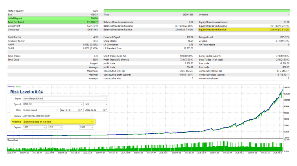This screenshot has height=166, width=297.
Task: Click the 2026.08.25 date label on chart axis
Action: pyautogui.click(x=278, y=153)
